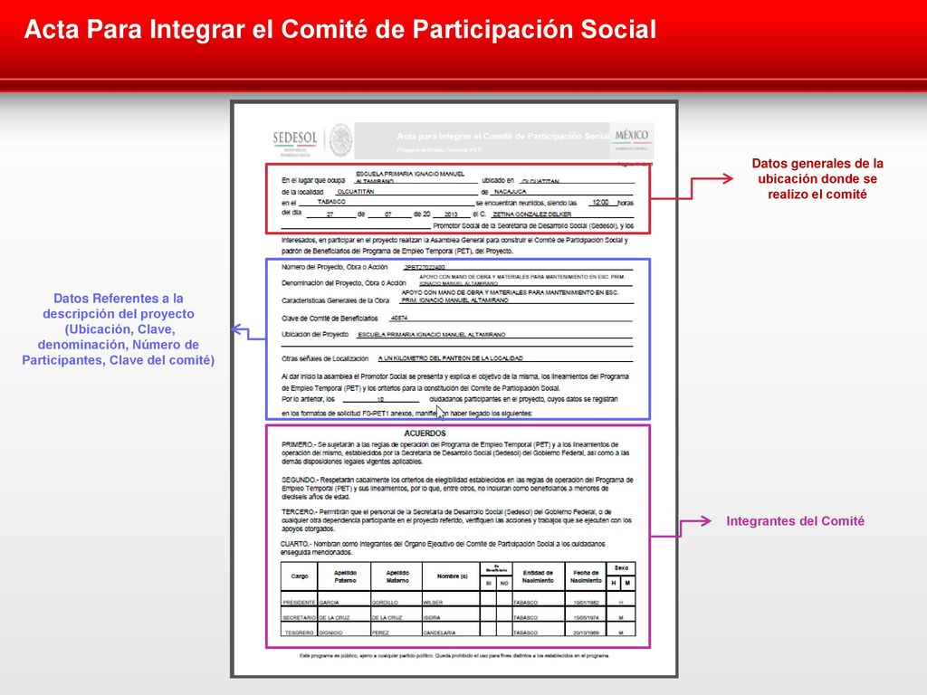Click the surname 'PEREZ' in the table
The width and height of the screenshot is (927, 695).
point(381,633)
